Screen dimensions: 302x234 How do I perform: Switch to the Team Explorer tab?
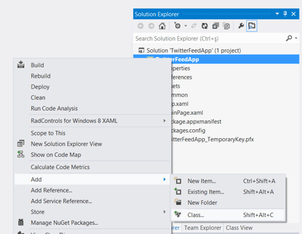[x=203, y=228]
